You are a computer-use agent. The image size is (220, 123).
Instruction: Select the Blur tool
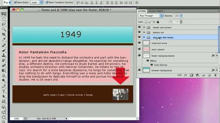pos(4,75)
